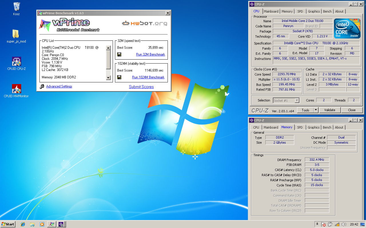Click the network signal tray icon
Screen dimensions: 366x228
(x=337, y=224)
